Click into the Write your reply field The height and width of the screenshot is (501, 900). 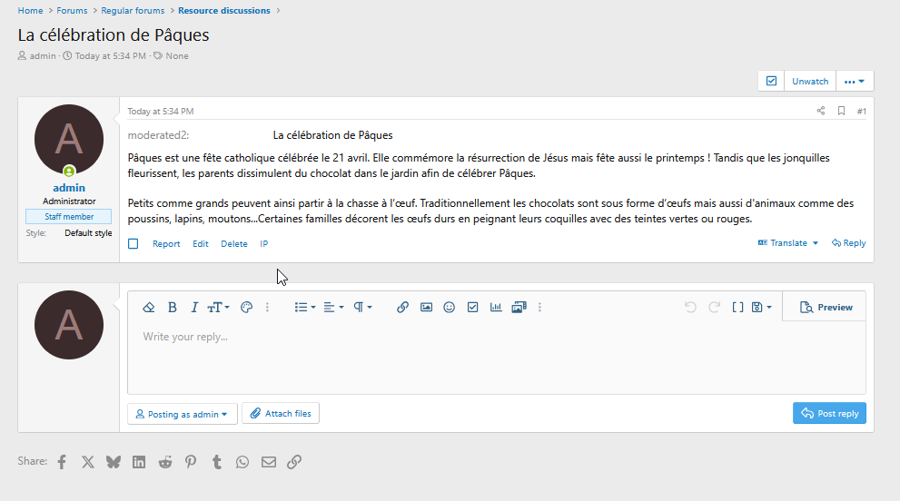tap(497, 357)
